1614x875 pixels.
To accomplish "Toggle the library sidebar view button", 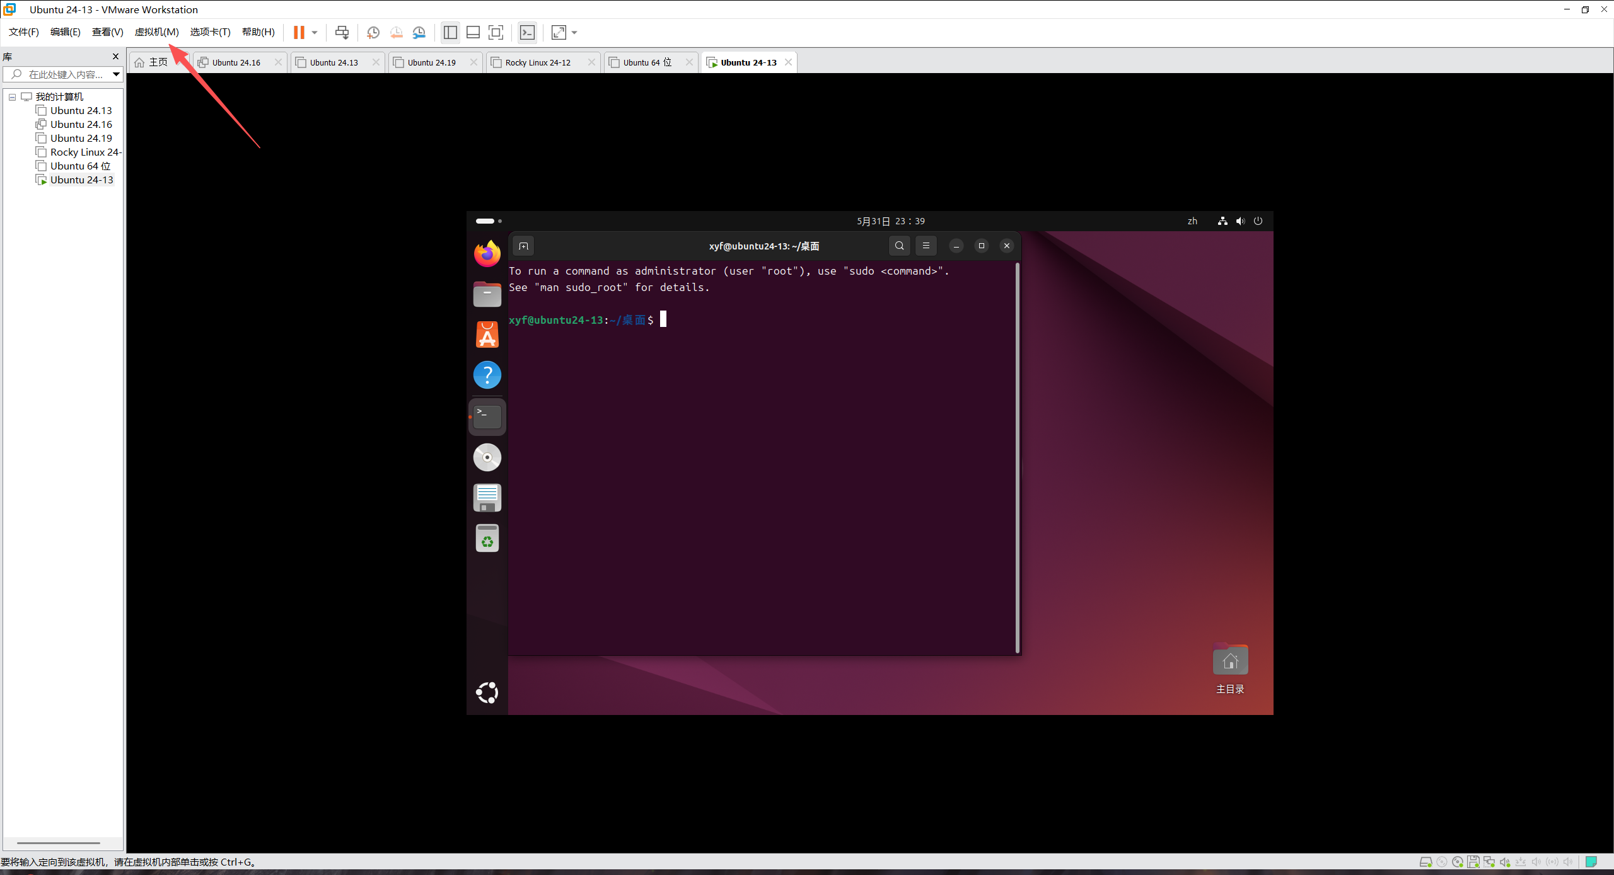I will point(450,32).
